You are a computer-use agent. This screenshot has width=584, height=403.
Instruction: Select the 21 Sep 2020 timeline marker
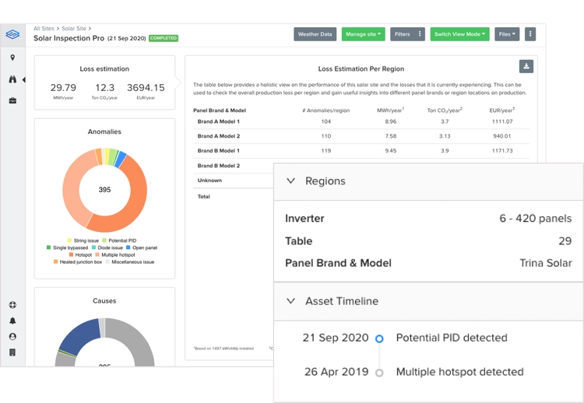[379, 338]
